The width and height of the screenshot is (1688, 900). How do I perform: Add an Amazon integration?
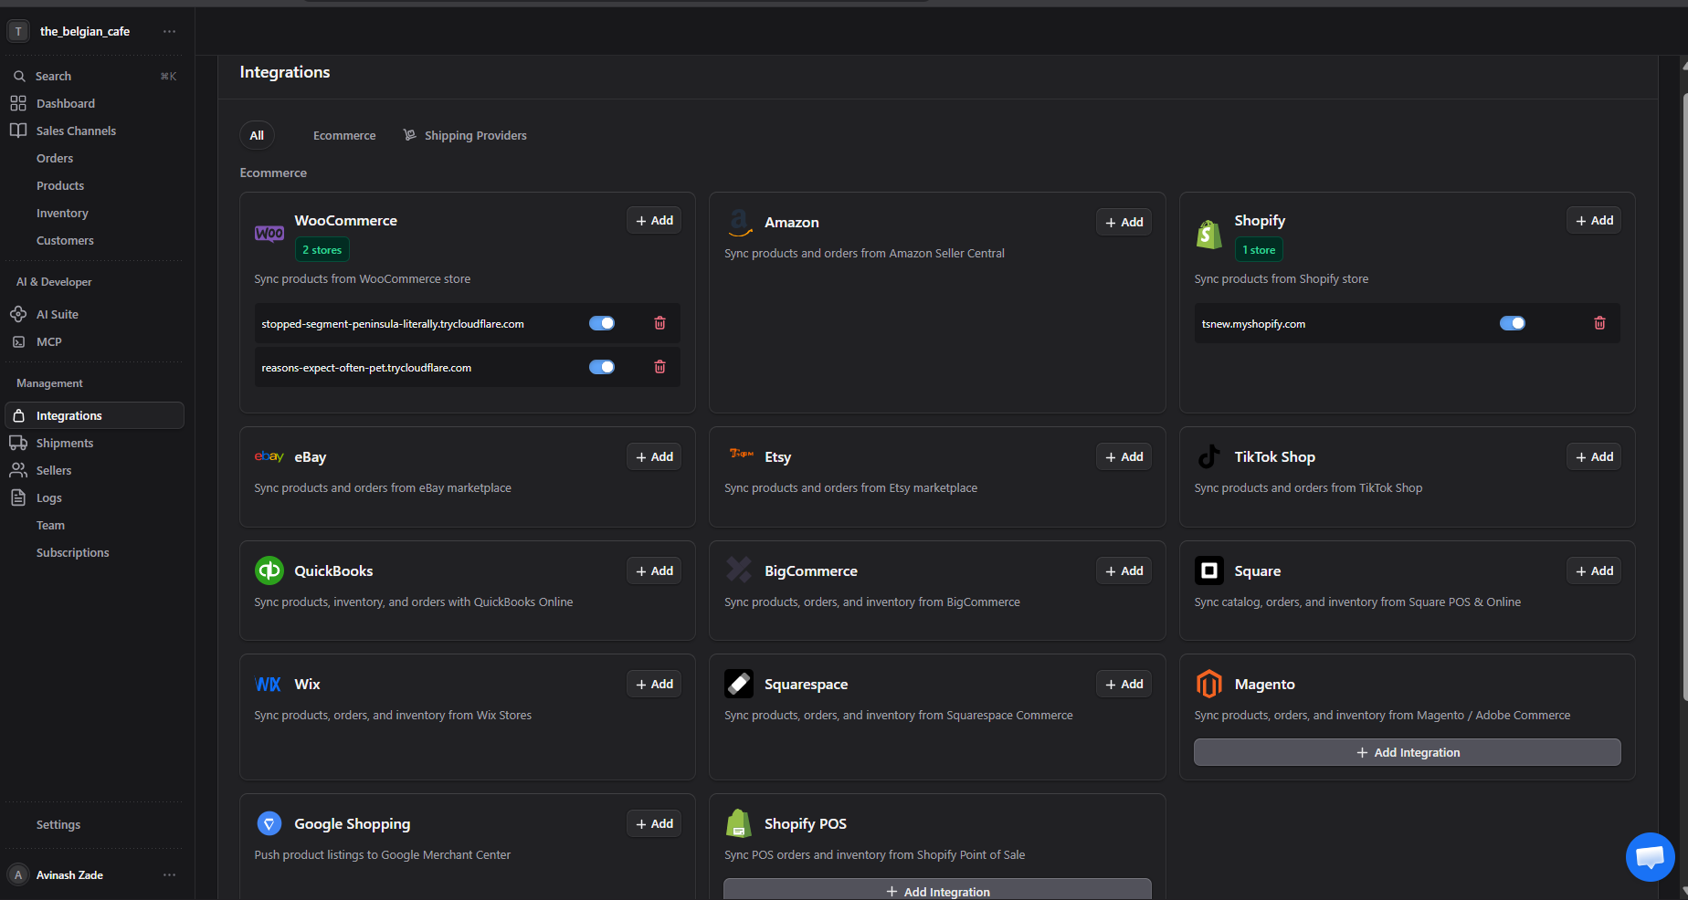coord(1124,222)
